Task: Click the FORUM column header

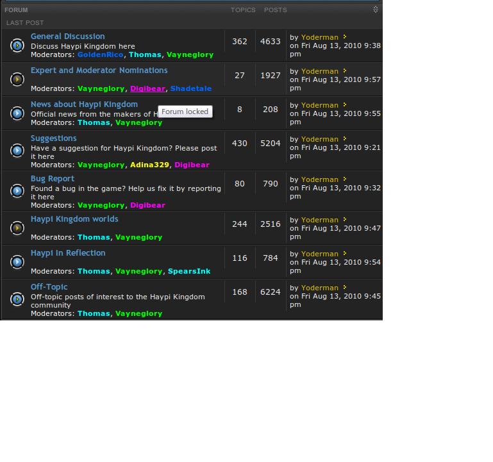Action: [16, 10]
